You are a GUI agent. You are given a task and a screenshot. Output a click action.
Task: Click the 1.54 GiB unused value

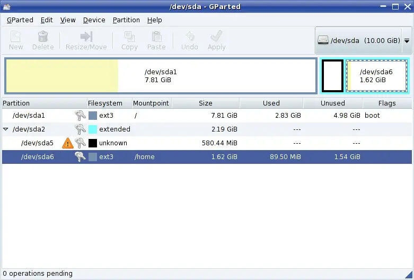point(347,156)
